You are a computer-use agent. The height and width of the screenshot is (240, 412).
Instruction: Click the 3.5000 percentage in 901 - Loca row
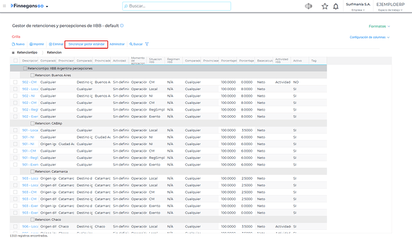pyautogui.click(x=247, y=130)
